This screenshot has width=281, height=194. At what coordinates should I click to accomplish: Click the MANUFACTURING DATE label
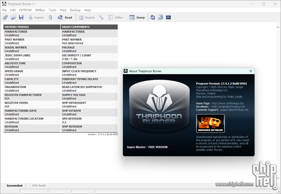[21, 111]
